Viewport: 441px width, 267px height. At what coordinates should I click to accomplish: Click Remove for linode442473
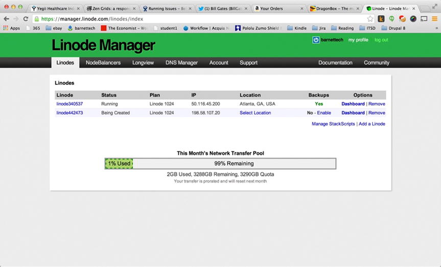pos(377,113)
